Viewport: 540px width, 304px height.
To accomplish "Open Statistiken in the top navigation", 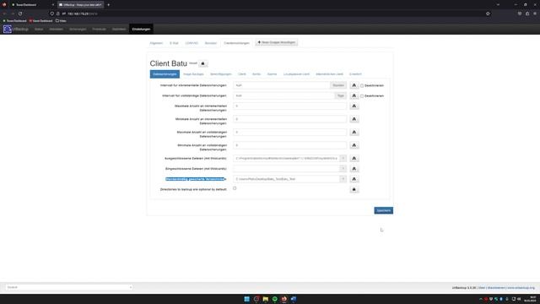I will (x=119, y=30).
